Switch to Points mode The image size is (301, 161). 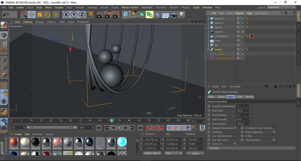click(x=4, y=59)
